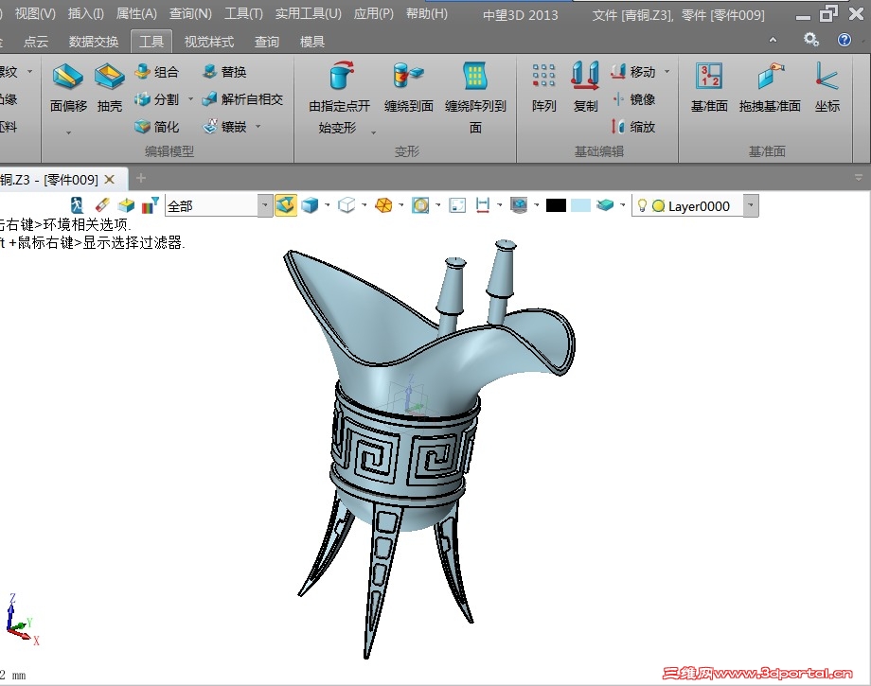Click the light blue color swatch
Screen dimensions: 871x686
tap(580, 205)
